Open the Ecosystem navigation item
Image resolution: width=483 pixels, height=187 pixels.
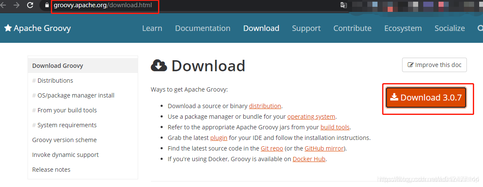(403, 28)
